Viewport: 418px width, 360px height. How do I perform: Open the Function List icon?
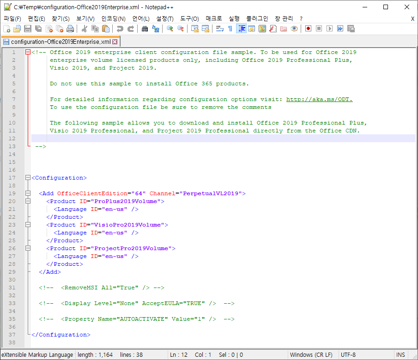[273, 29]
